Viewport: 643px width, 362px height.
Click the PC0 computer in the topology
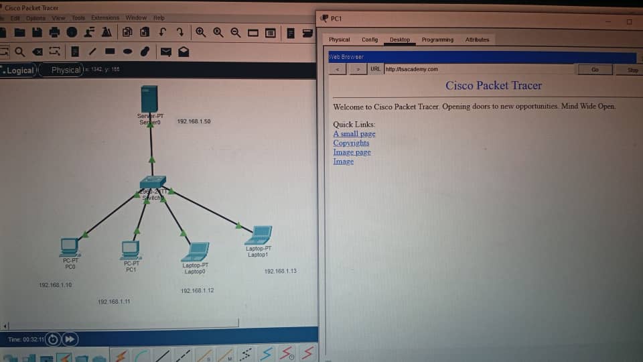click(x=70, y=247)
